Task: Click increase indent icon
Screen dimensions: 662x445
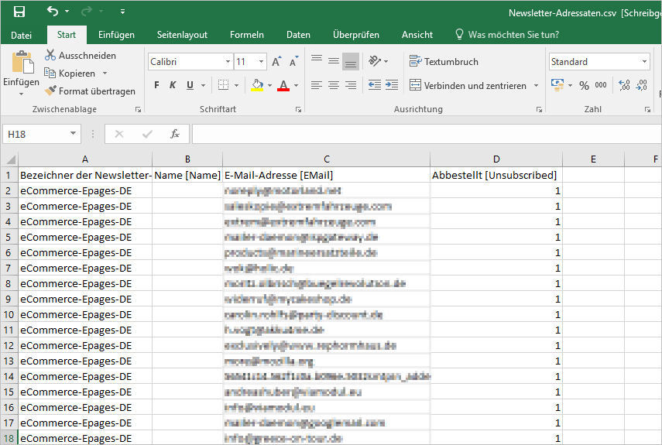Action: pyautogui.click(x=392, y=85)
